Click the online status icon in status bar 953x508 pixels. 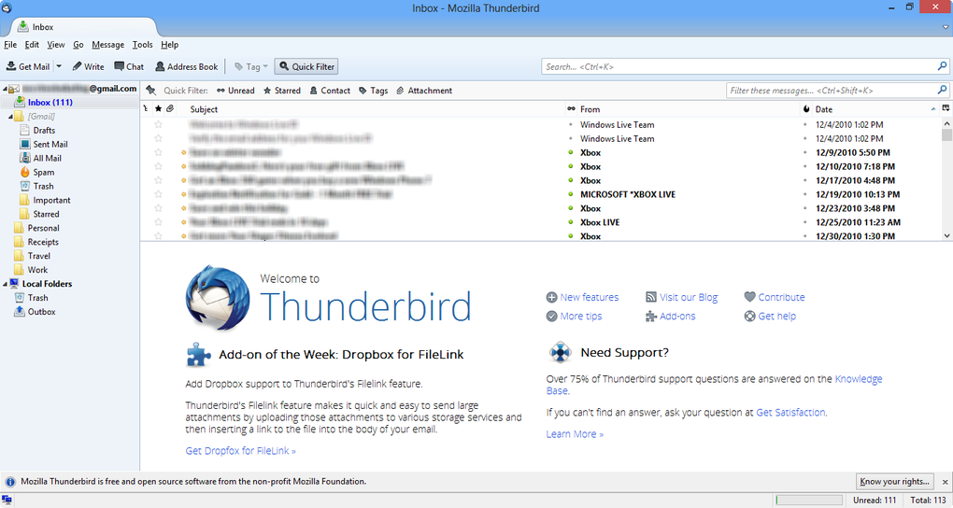(7, 501)
